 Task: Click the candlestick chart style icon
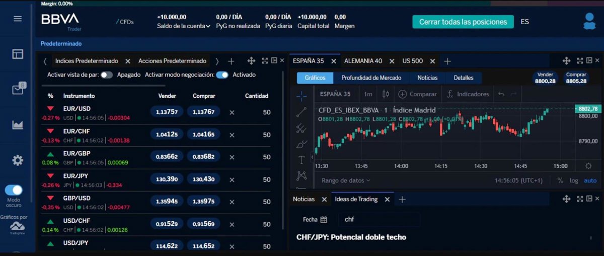[x=386, y=94]
